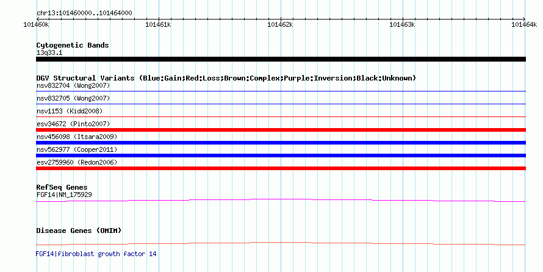The image size is (543, 272).
Task: Select the blue gain line under nsv832705
Action: click(x=281, y=104)
